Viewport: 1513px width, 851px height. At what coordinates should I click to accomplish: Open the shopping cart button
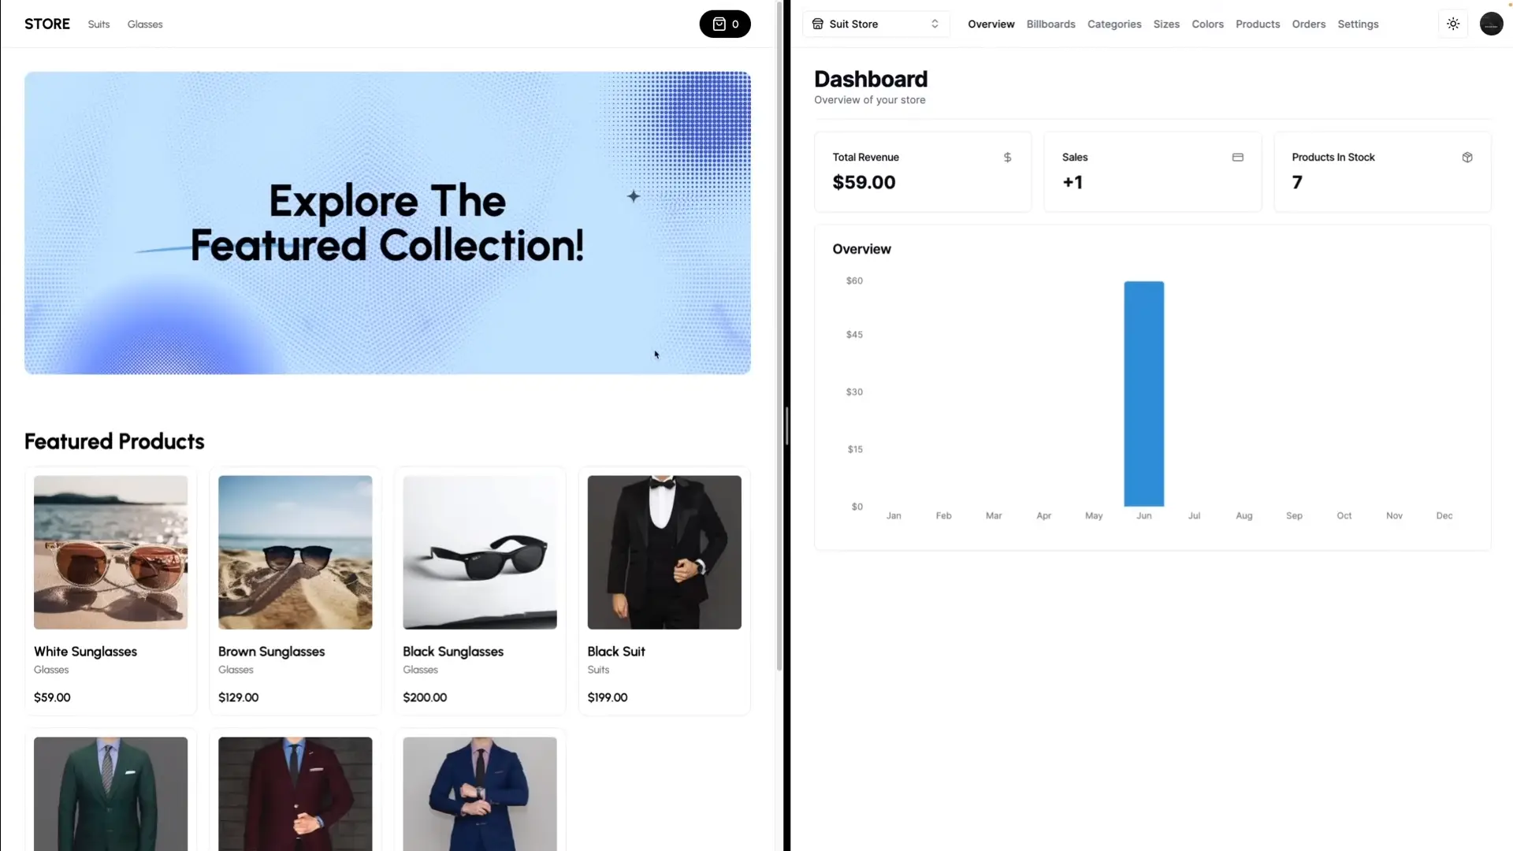click(x=724, y=24)
